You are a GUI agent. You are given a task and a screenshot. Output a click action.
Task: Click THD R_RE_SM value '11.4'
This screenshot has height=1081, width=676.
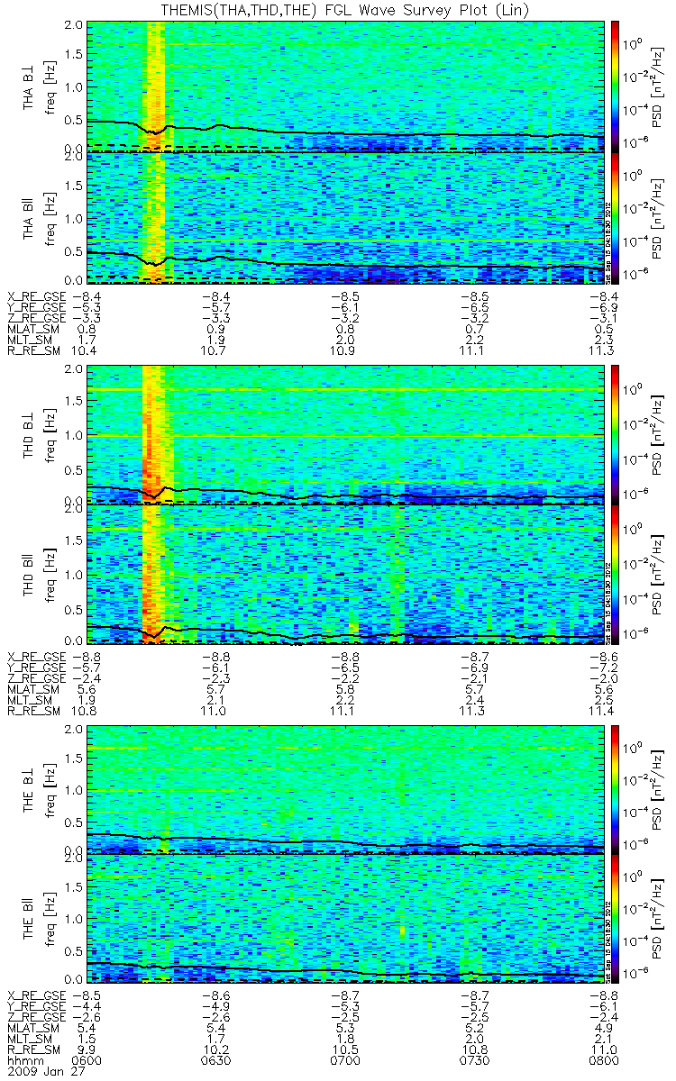point(602,711)
